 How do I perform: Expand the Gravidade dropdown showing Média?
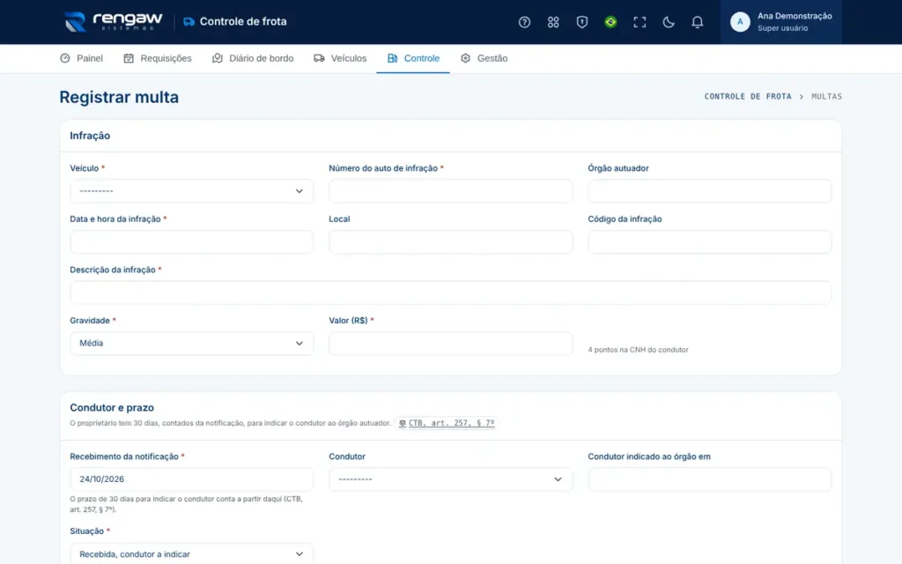click(x=191, y=343)
